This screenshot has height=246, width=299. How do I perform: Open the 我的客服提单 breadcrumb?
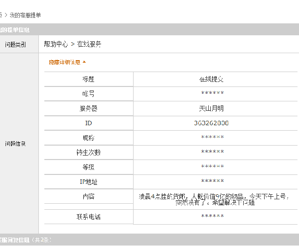coord(25,15)
